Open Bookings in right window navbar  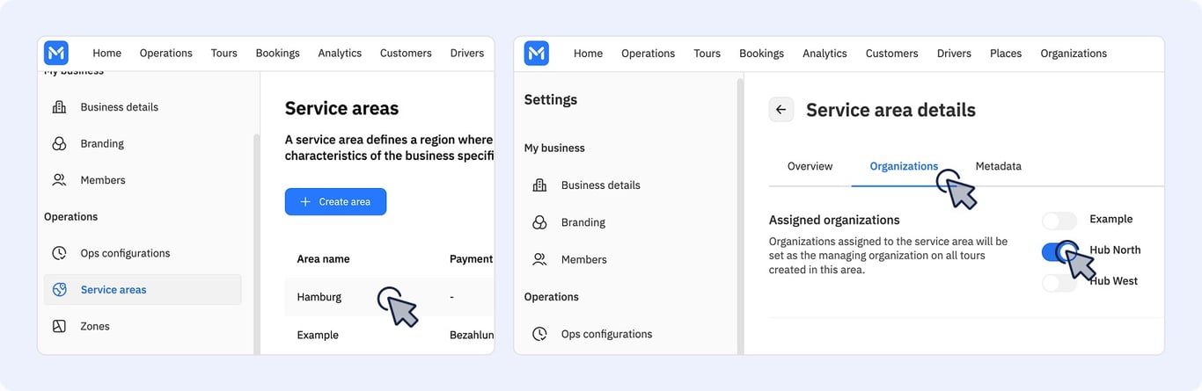761,53
